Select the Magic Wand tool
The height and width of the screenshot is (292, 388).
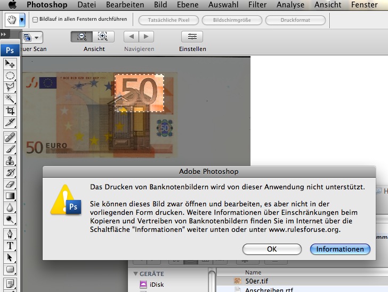(10, 99)
